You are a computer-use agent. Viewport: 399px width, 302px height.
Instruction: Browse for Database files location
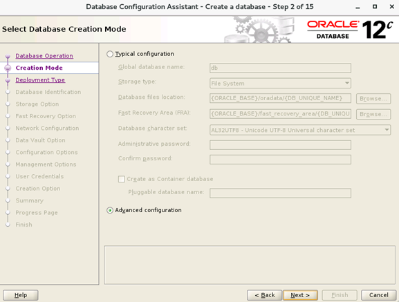373,99
